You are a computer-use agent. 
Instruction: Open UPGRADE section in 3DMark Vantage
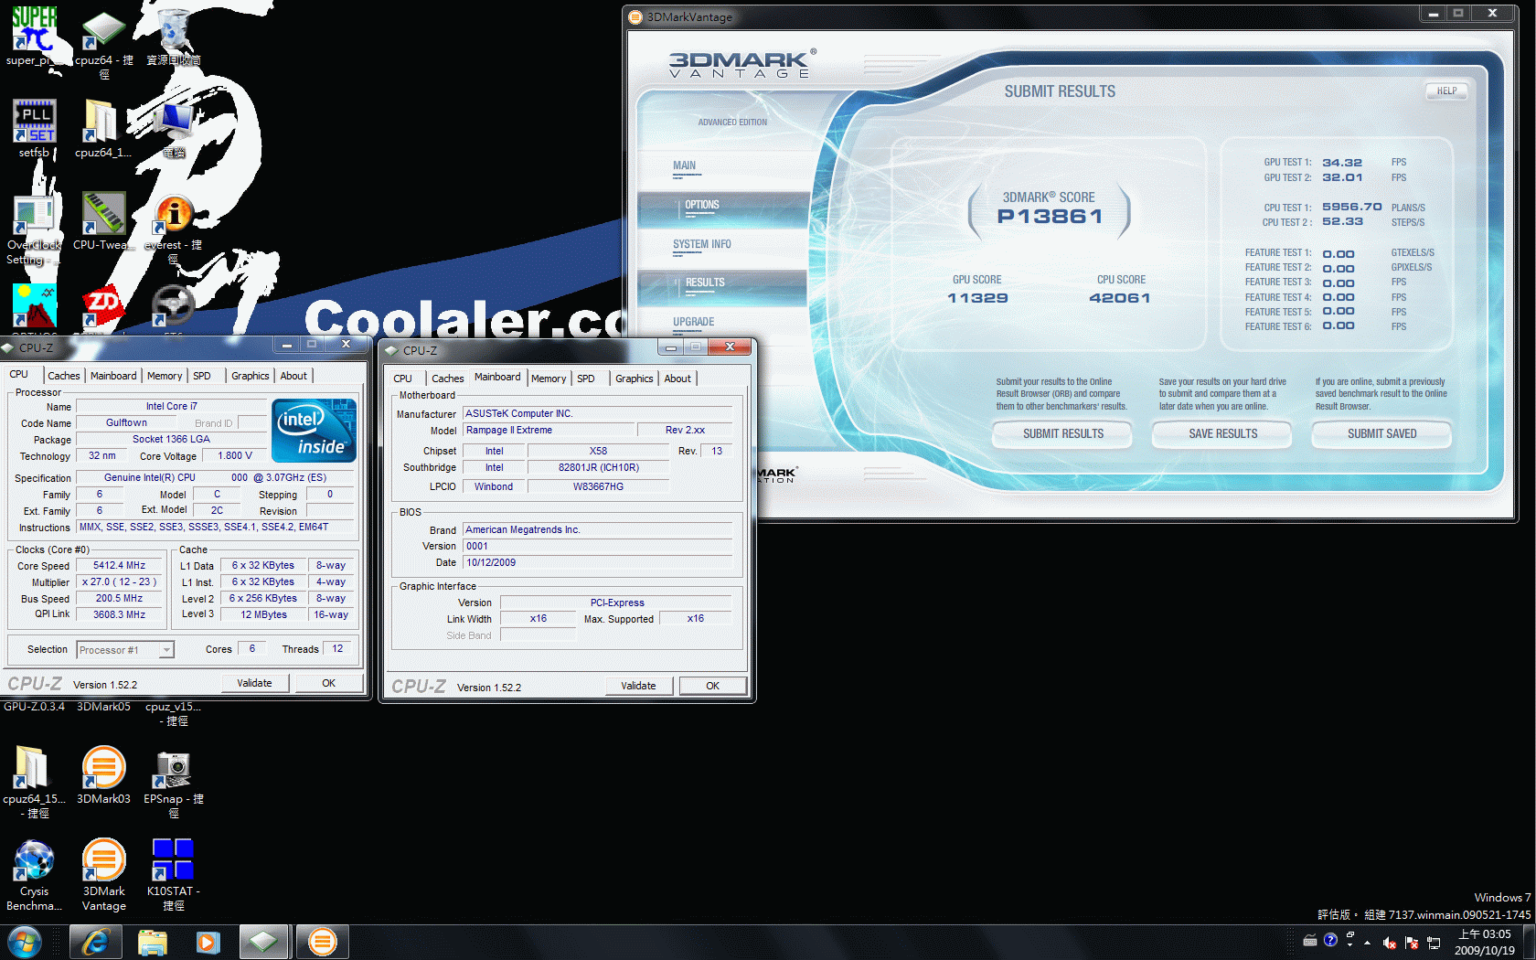tap(694, 323)
